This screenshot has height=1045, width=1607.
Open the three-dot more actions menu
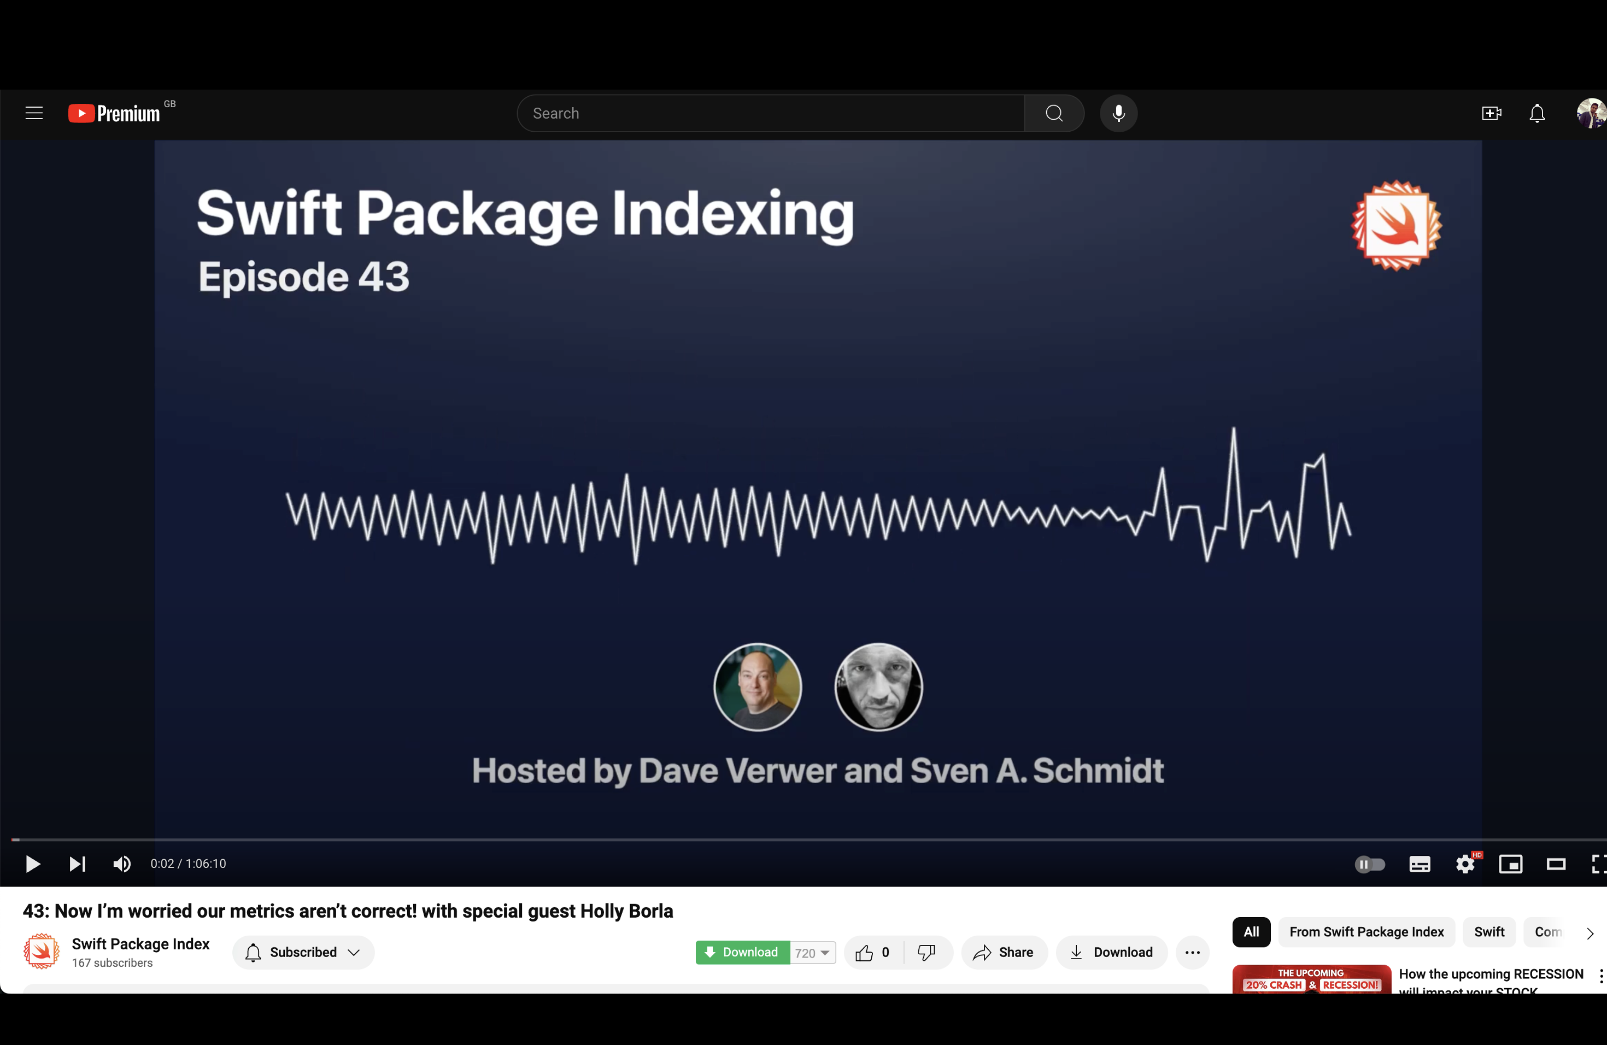1193,953
